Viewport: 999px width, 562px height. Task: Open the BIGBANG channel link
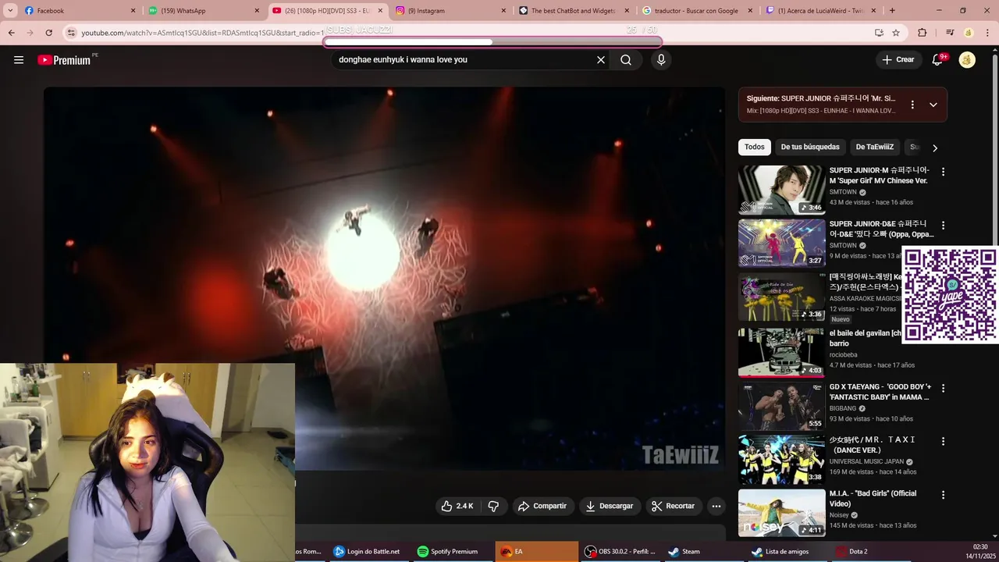pos(843,408)
